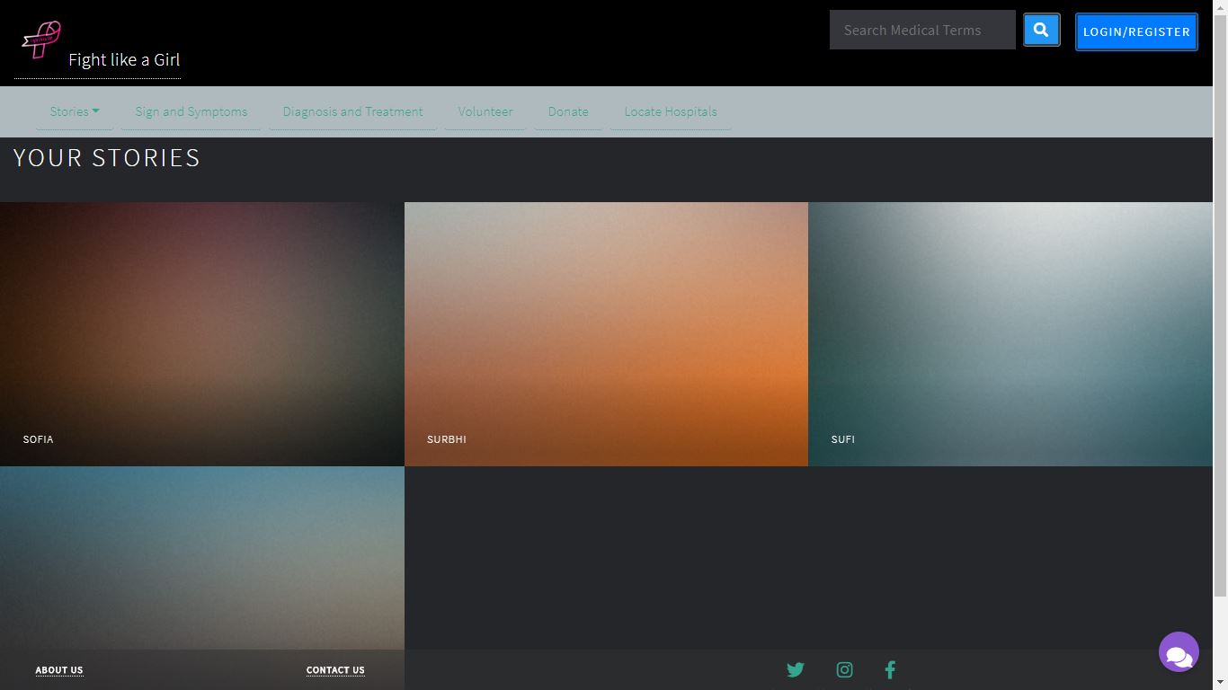This screenshot has height=690, width=1228.
Task: Expand the Stories dropdown menu
Action: (x=75, y=111)
